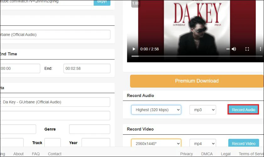Open the mp3 audio format dropdown
Screen dimensions: 264x157
(x=203, y=110)
